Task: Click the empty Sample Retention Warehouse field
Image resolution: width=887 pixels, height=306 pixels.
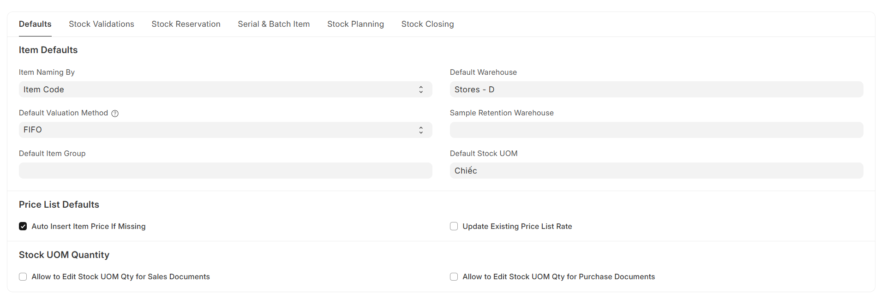Action: coord(656,130)
